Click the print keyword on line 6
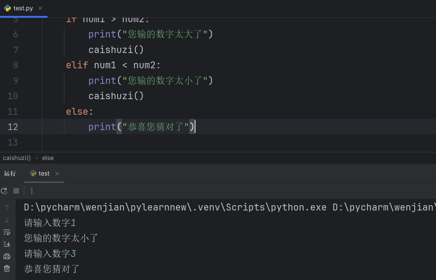The width and height of the screenshot is (436, 280). coord(102,34)
